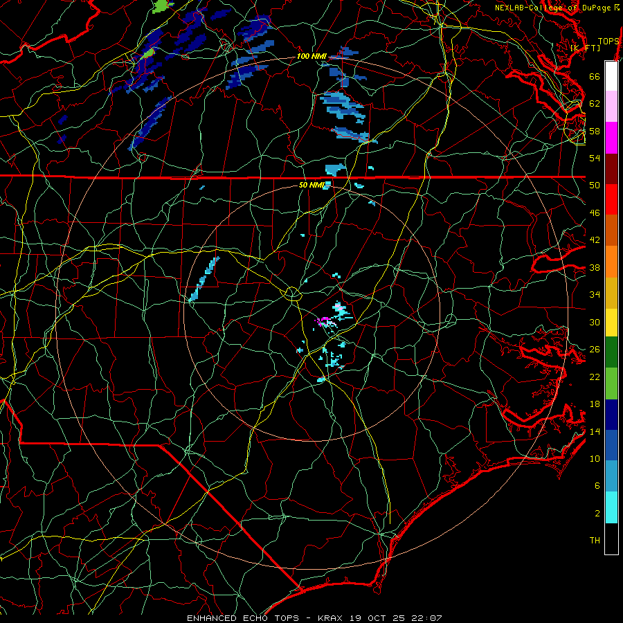The image size is (623, 623).
Task: Click the navy 14-18 kft swatch
Action: (x=611, y=415)
